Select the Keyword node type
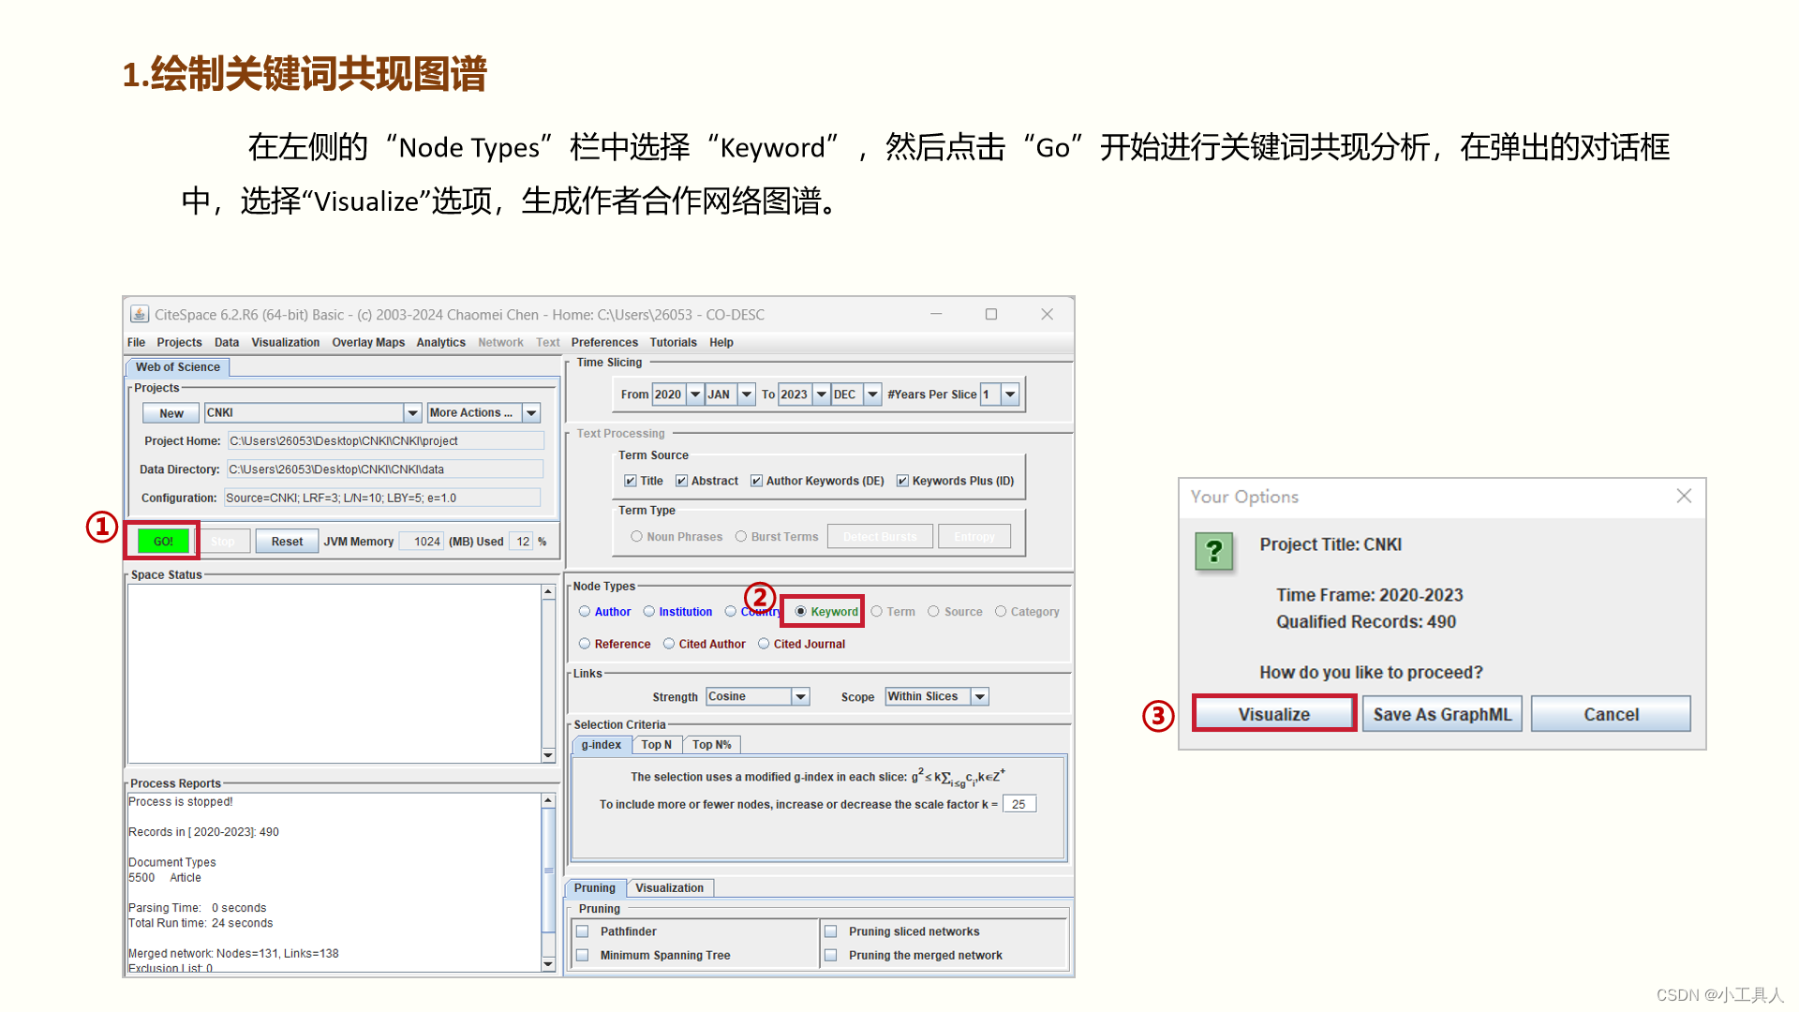1799x1012 pixels. pyautogui.click(x=801, y=612)
